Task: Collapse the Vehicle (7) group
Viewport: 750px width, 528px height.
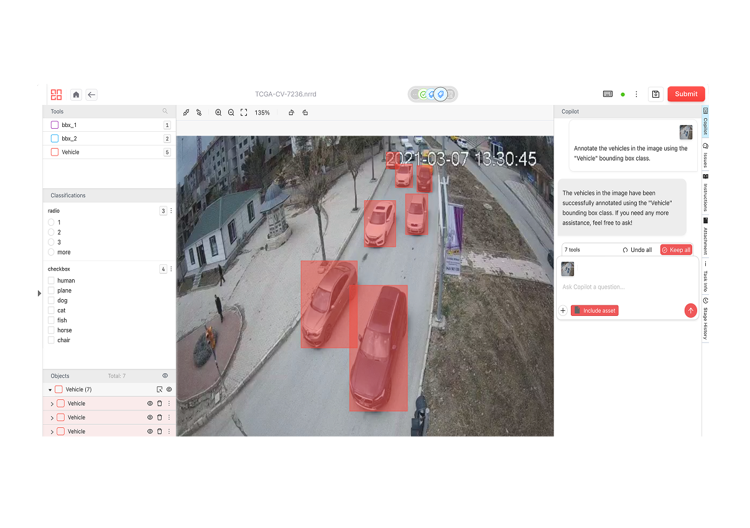Action: tap(50, 390)
